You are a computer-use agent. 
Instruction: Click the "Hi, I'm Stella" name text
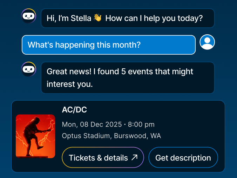pyautogui.click(x=69, y=18)
